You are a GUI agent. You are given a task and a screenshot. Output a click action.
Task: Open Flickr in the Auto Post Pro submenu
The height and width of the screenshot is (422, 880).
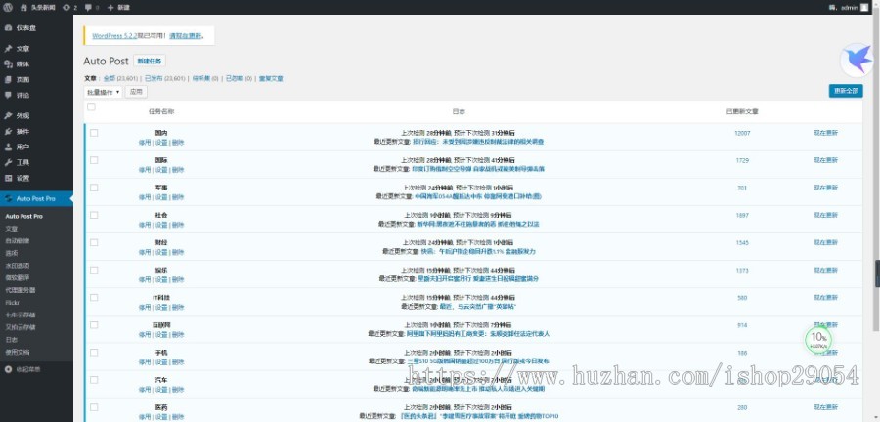[x=13, y=303]
